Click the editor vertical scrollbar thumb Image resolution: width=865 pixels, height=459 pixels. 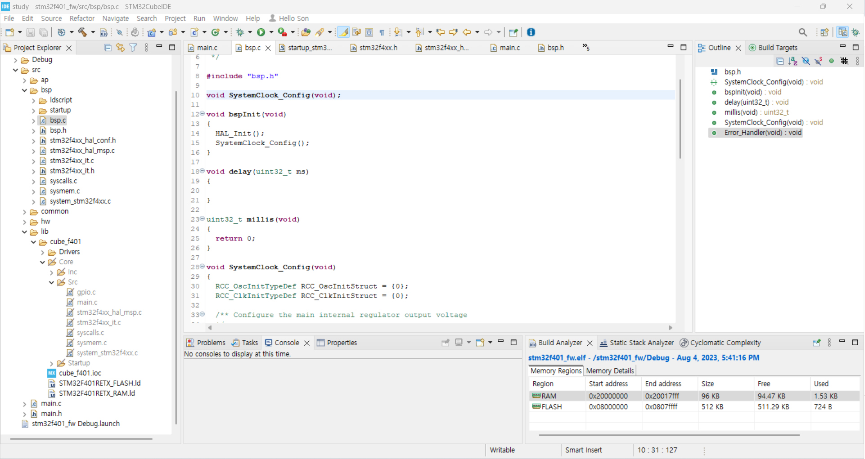click(680, 119)
